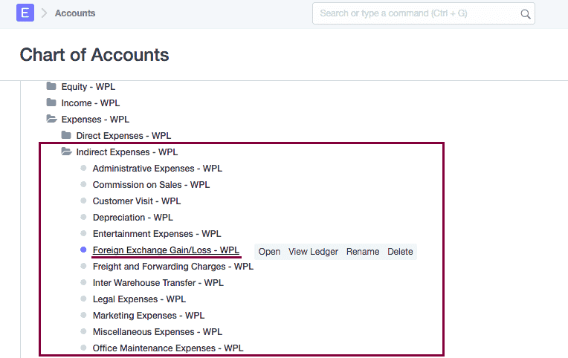
Task: Go to Accounts breadcrumb
Action: 75,13
